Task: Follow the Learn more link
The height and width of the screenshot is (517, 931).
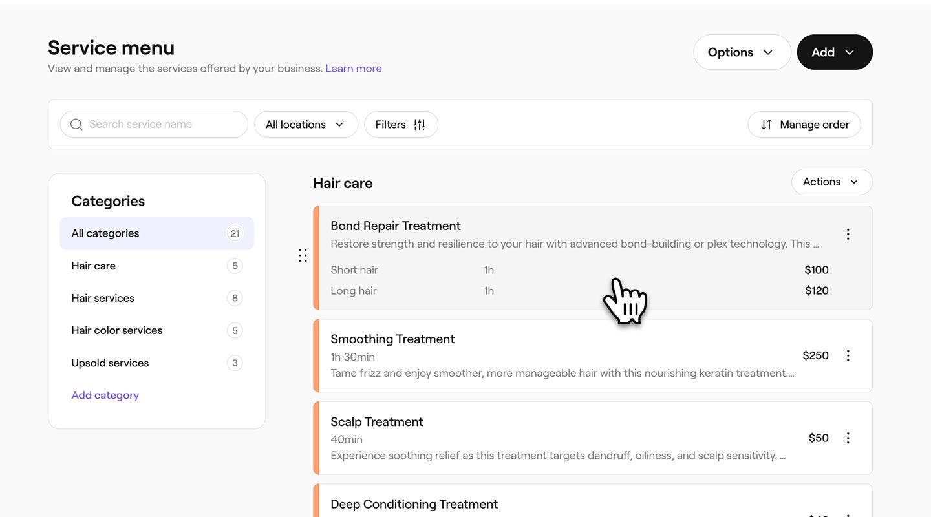Action: point(353,69)
